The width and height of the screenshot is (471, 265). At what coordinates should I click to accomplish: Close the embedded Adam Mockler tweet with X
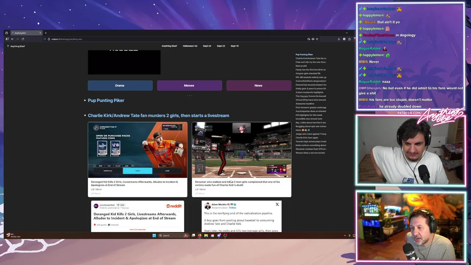[277, 204]
